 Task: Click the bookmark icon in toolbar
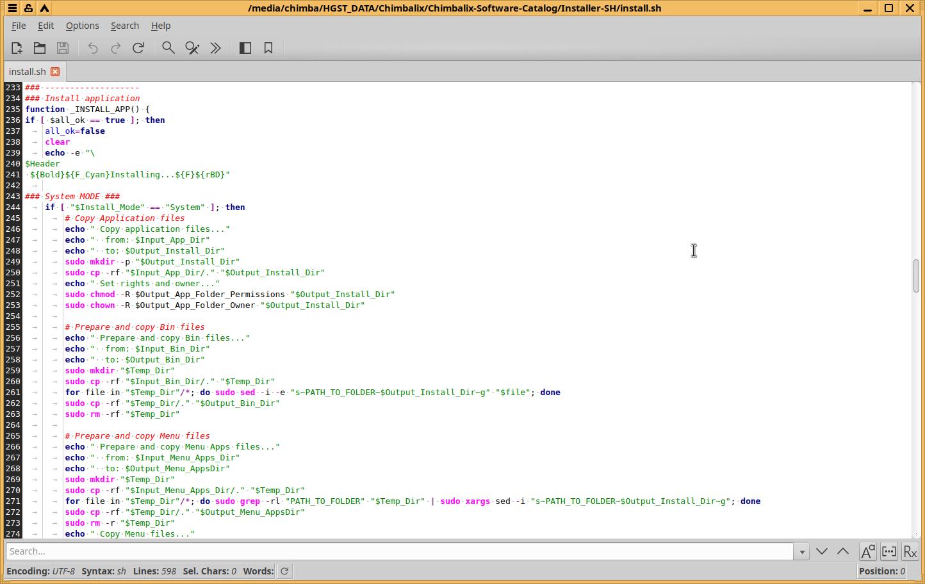coord(268,48)
